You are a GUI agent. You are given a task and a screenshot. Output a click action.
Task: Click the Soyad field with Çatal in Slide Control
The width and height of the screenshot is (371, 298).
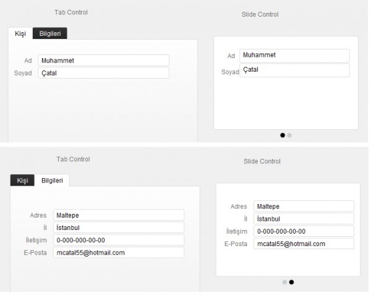pos(294,70)
